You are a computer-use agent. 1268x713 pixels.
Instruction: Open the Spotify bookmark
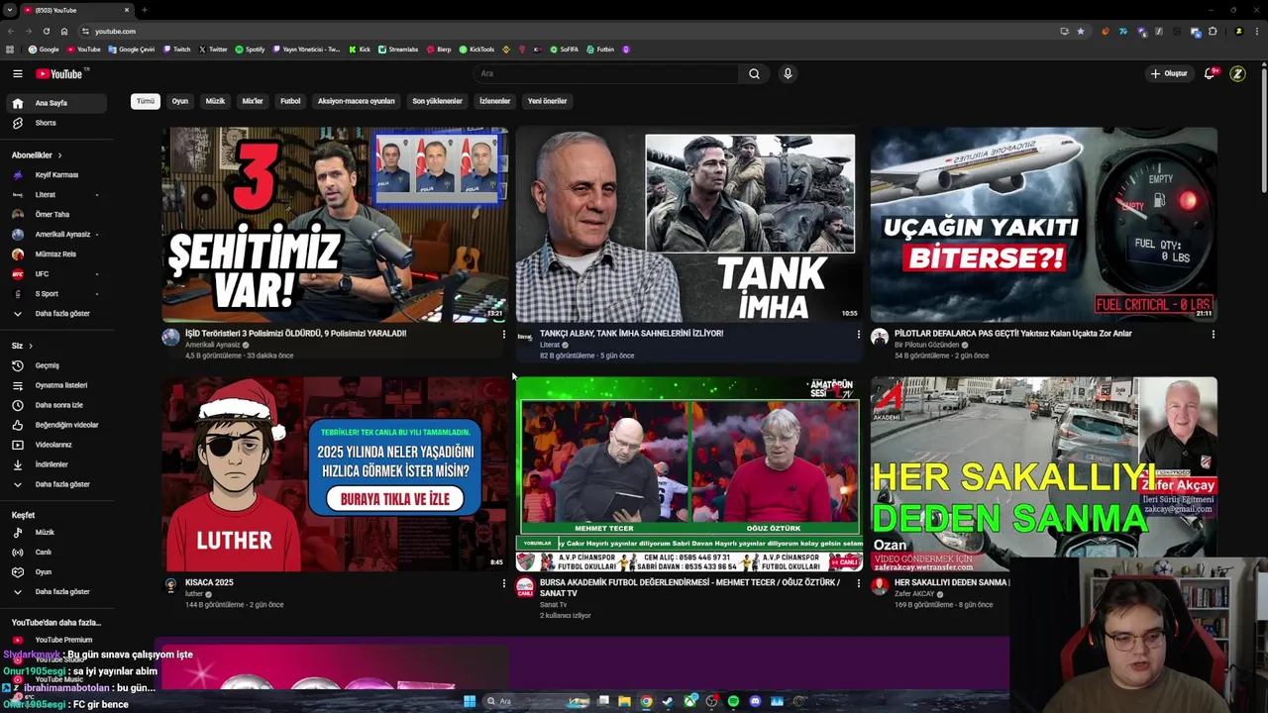(x=250, y=50)
